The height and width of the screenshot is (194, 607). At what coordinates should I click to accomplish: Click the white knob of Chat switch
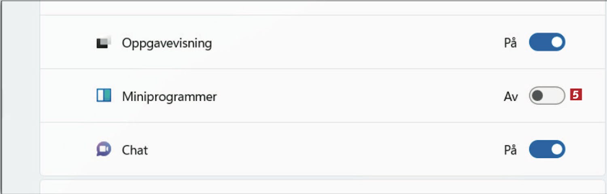(x=557, y=149)
